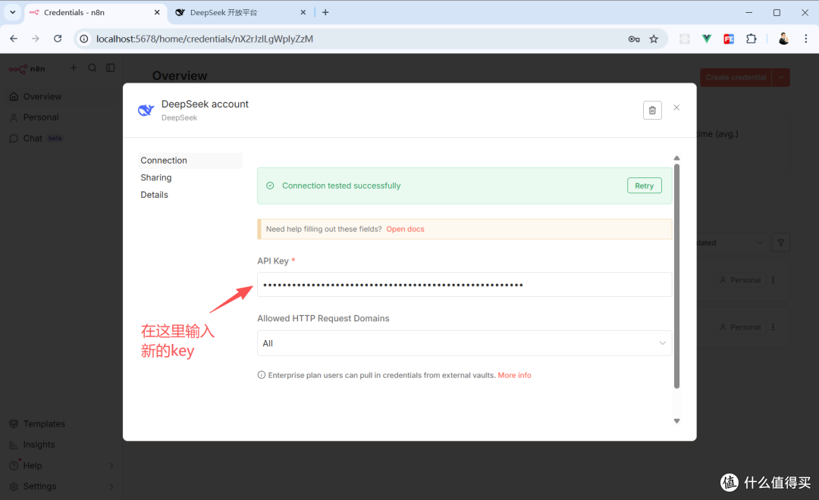Open a new browser tab
Viewport: 819px width, 500px height.
325,13
